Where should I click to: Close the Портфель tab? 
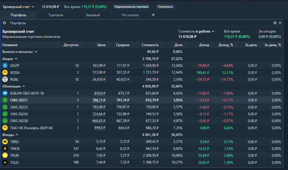(32, 15)
